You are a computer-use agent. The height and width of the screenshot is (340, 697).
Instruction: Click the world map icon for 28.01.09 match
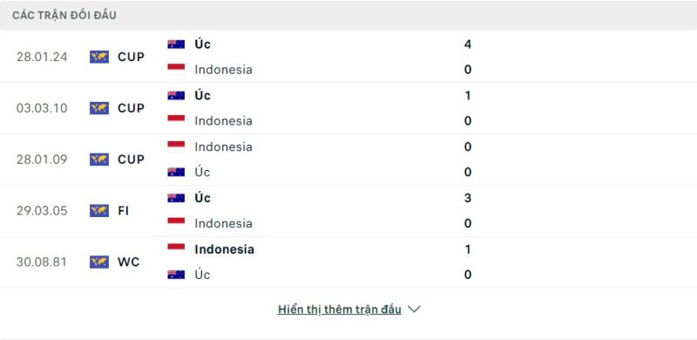[x=99, y=160]
